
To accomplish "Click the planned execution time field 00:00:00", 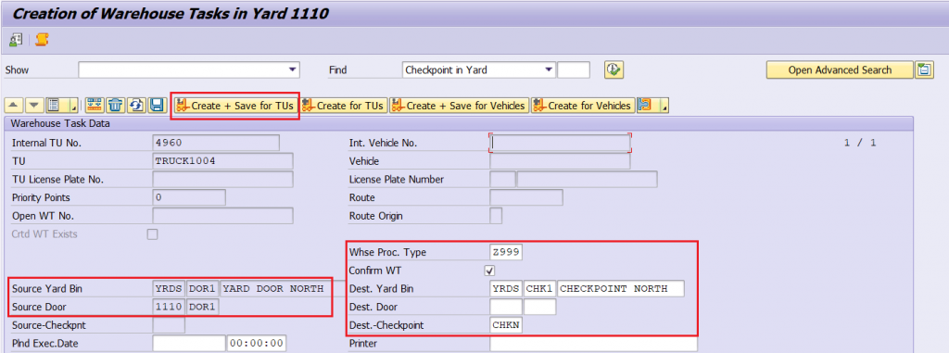I will point(257,344).
